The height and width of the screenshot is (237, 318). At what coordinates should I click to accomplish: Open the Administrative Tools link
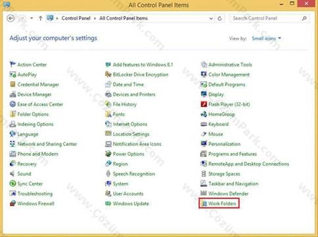coord(230,64)
